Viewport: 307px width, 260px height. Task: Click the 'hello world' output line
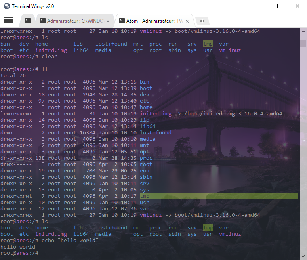(18, 247)
